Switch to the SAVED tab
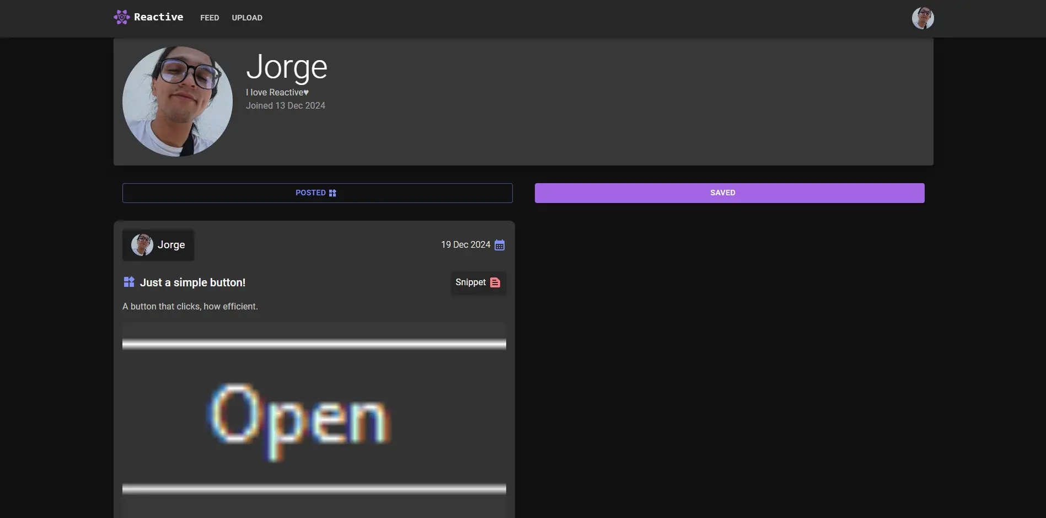1046x518 pixels. (x=729, y=193)
